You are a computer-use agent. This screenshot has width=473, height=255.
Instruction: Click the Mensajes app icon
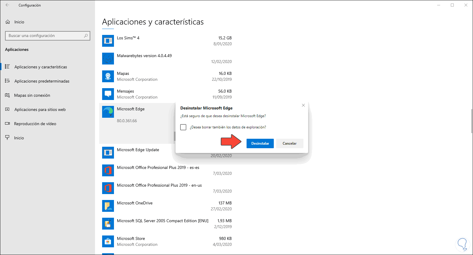(x=108, y=94)
